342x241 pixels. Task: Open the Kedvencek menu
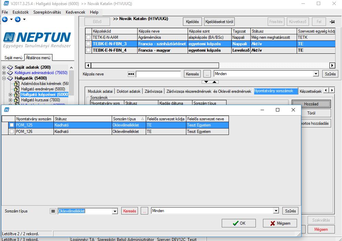76,12
